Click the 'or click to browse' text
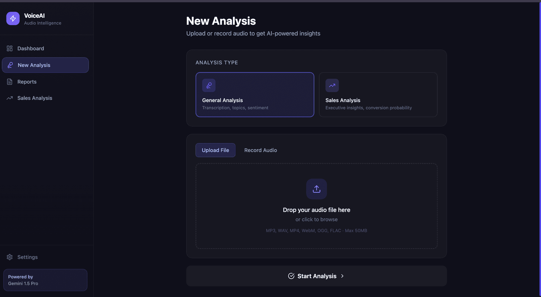This screenshot has width=541, height=297. [x=316, y=219]
